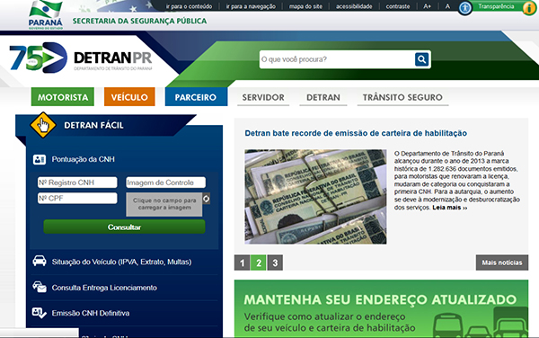Click the Transparência info icon
Viewport: 539px width, 338px height.
point(529,8)
